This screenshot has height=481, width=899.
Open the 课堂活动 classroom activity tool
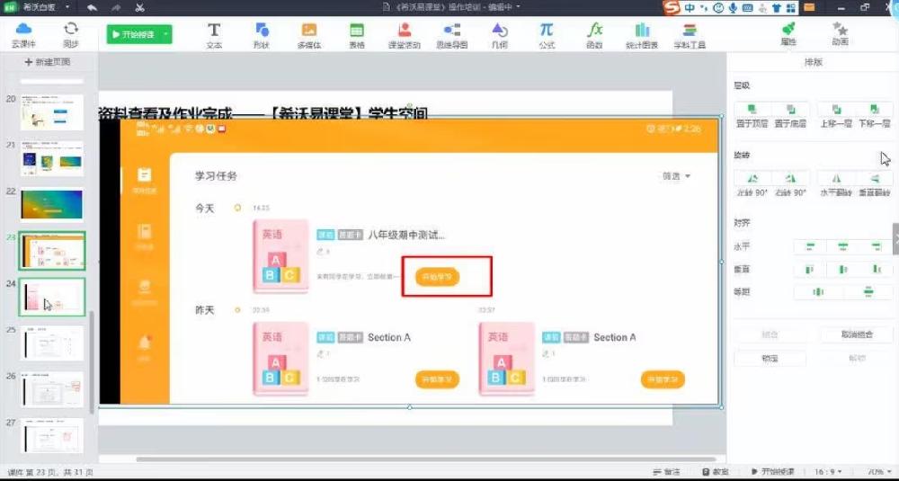pos(405,36)
